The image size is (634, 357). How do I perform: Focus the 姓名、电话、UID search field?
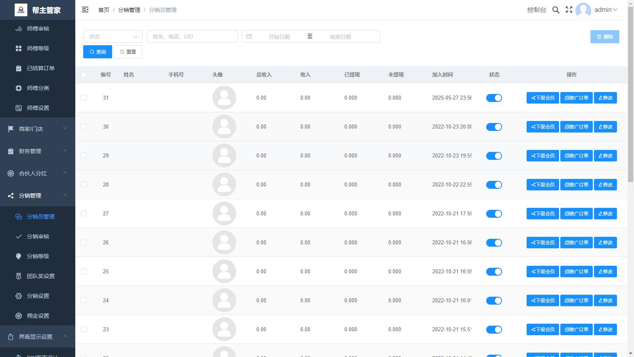coord(192,36)
